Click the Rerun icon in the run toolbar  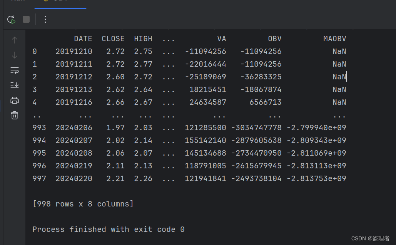coord(12,20)
